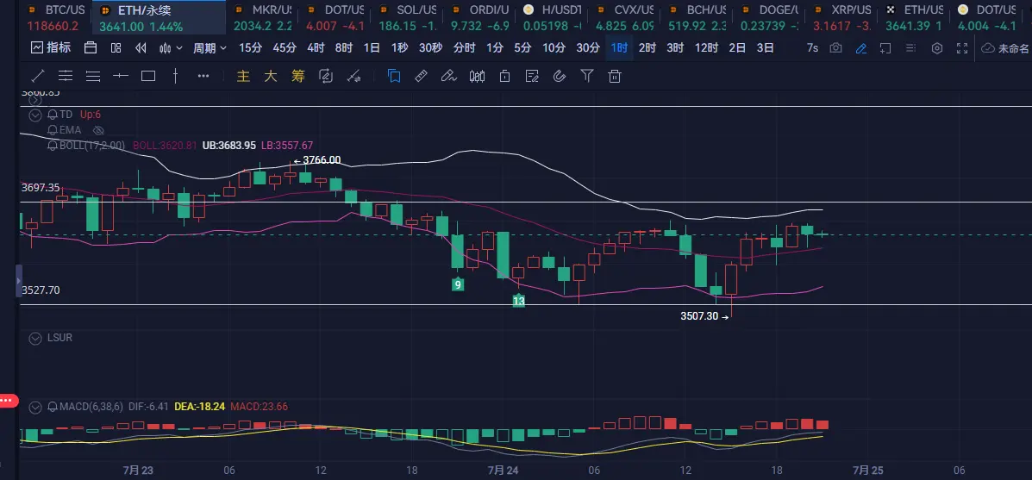Select the three horizontal lines tool
The image size is (1032, 480).
[x=93, y=76]
